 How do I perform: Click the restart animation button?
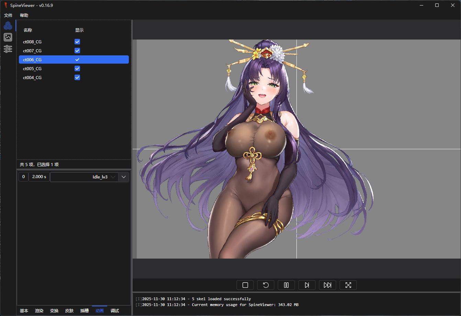pos(266,285)
